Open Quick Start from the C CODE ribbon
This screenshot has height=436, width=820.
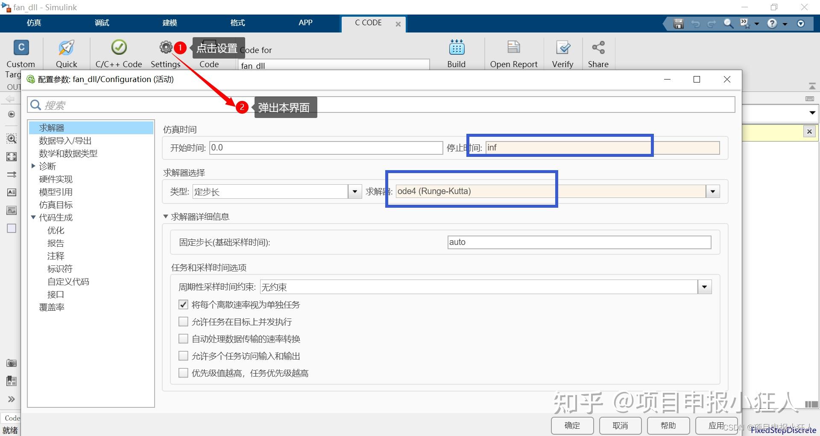(x=67, y=47)
